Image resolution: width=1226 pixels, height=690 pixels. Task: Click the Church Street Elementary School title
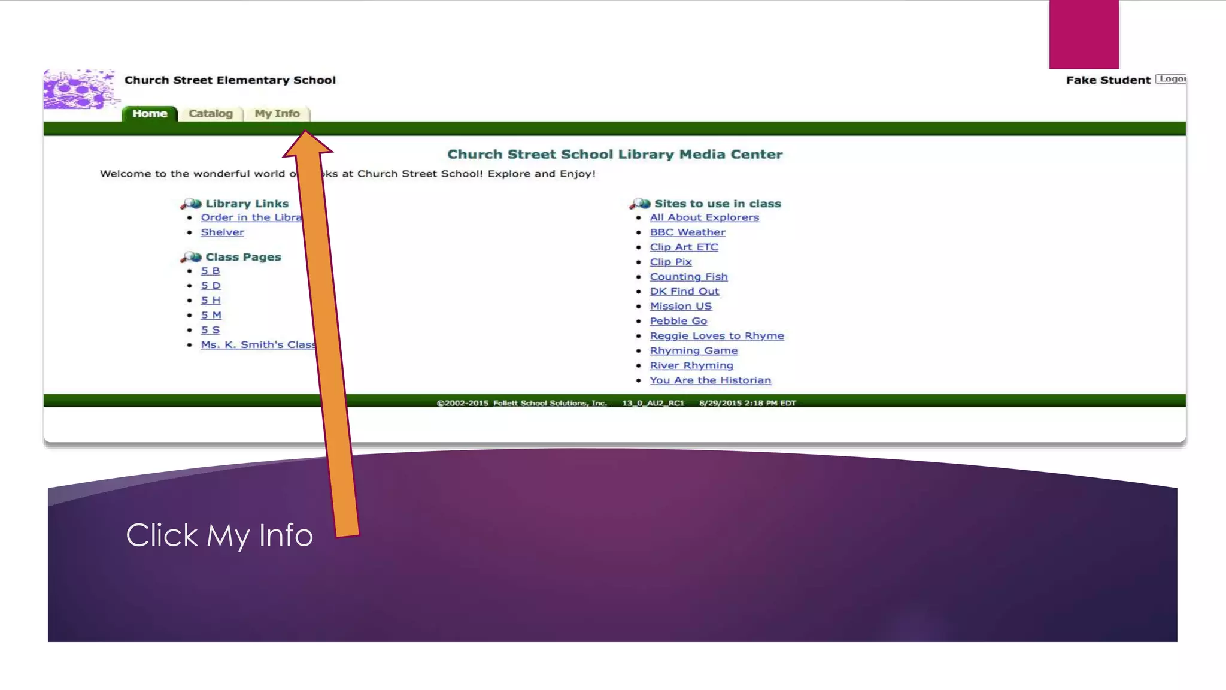click(230, 80)
